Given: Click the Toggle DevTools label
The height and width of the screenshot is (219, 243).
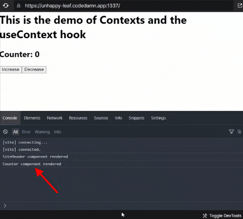Looking at the screenshot, I should pos(225,216).
